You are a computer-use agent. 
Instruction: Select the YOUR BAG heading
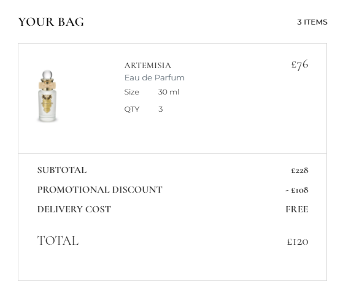point(51,22)
